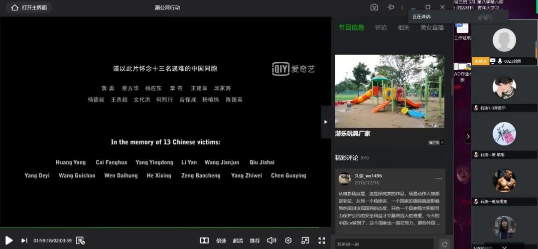Screen dimensions: 538x249
Task: Enter fullscreen mode
Action: [322, 241]
